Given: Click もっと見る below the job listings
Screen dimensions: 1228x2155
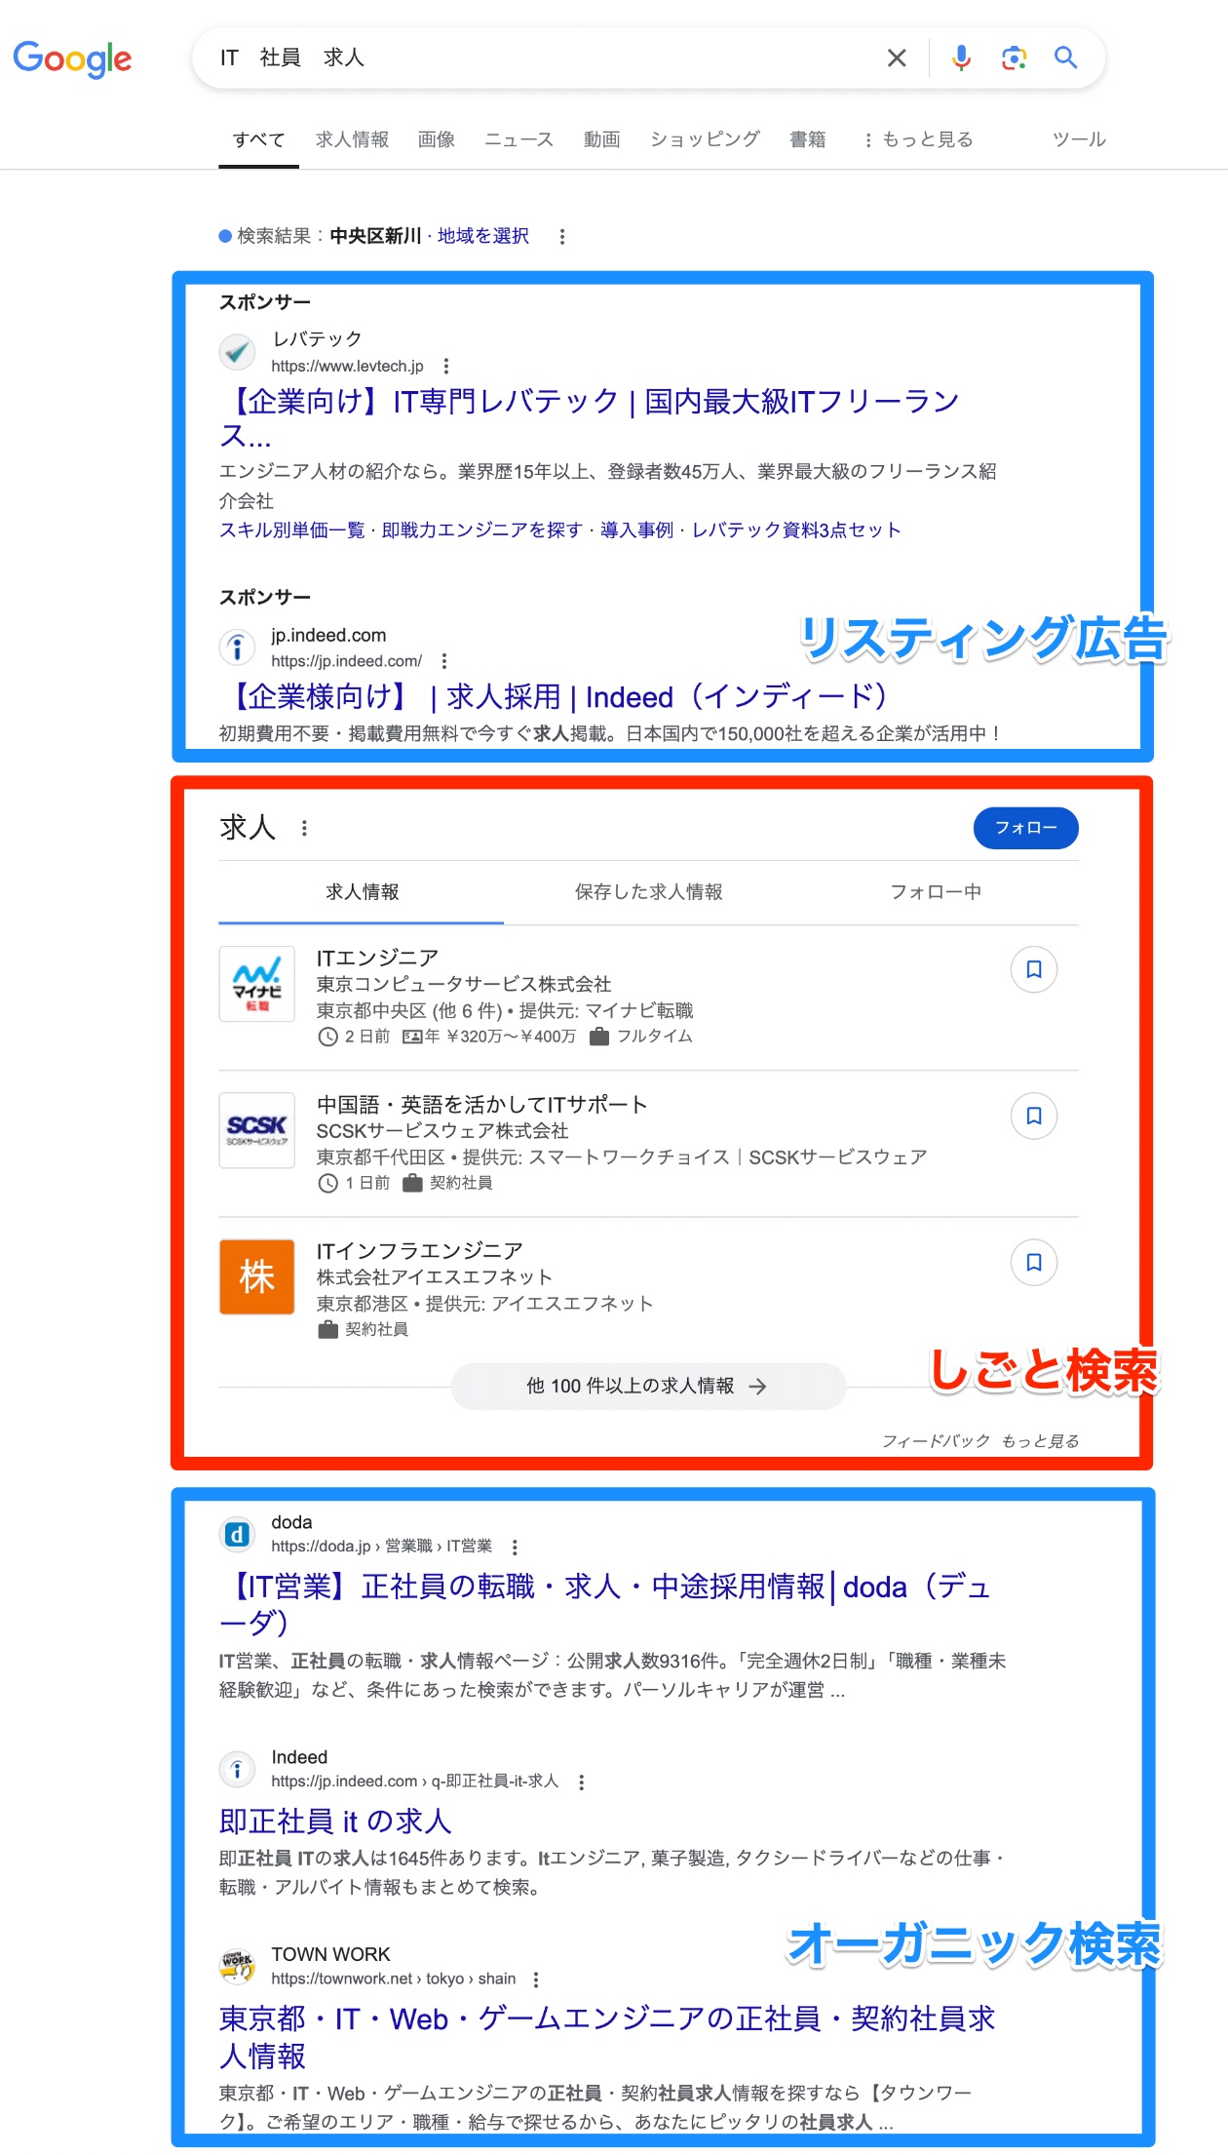Looking at the screenshot, I should tap(1040, 1441).
